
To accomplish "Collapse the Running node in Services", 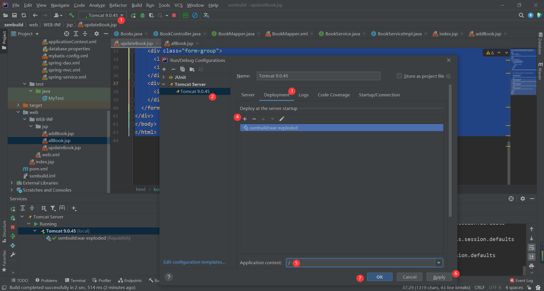I will pyautogui.click(x=29, y=224).
